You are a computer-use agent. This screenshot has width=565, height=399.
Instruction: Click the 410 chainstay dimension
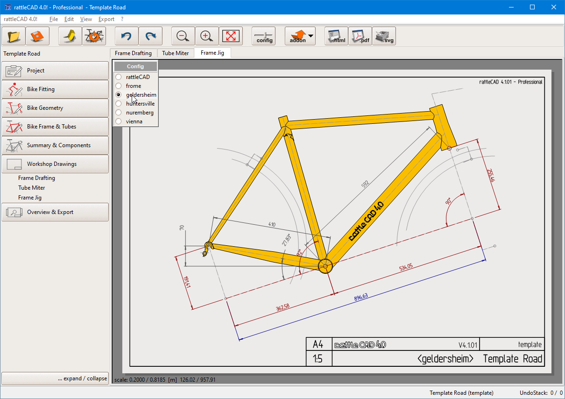(x=271, y=225)
